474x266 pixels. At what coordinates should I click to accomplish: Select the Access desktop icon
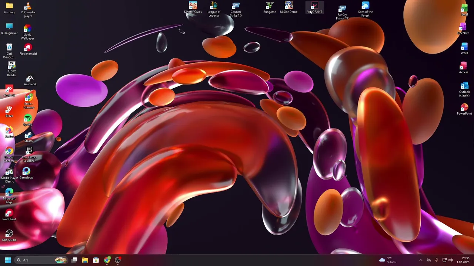(x=463, y=68)
